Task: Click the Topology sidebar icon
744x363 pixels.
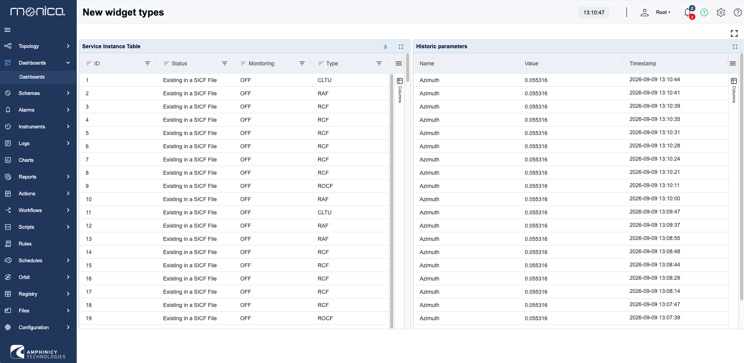Action: pyautogui.click(x=8, y=46)
